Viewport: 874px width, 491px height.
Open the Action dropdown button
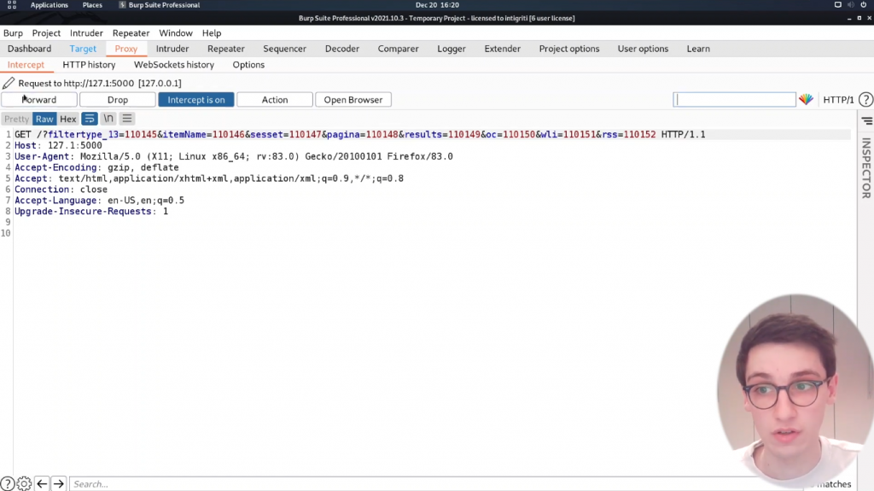tap(275, 100)
